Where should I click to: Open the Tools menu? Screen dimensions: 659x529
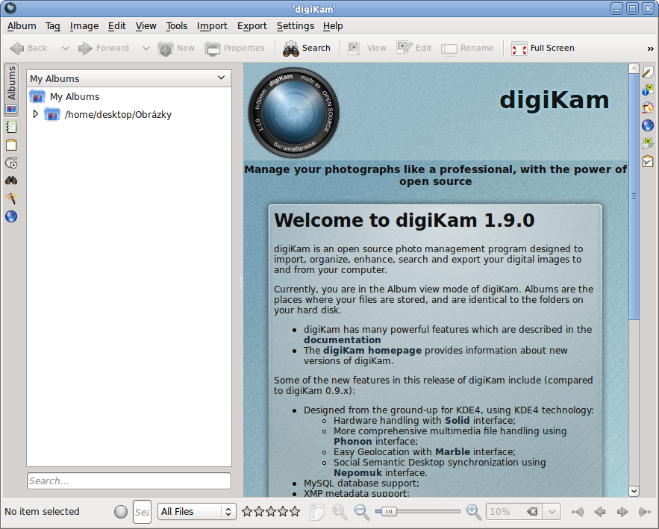coord(177,25)
